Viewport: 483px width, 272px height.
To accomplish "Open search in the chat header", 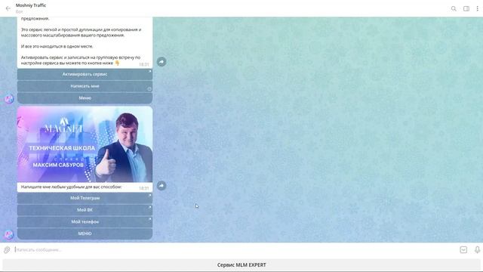I will (454, 8).
